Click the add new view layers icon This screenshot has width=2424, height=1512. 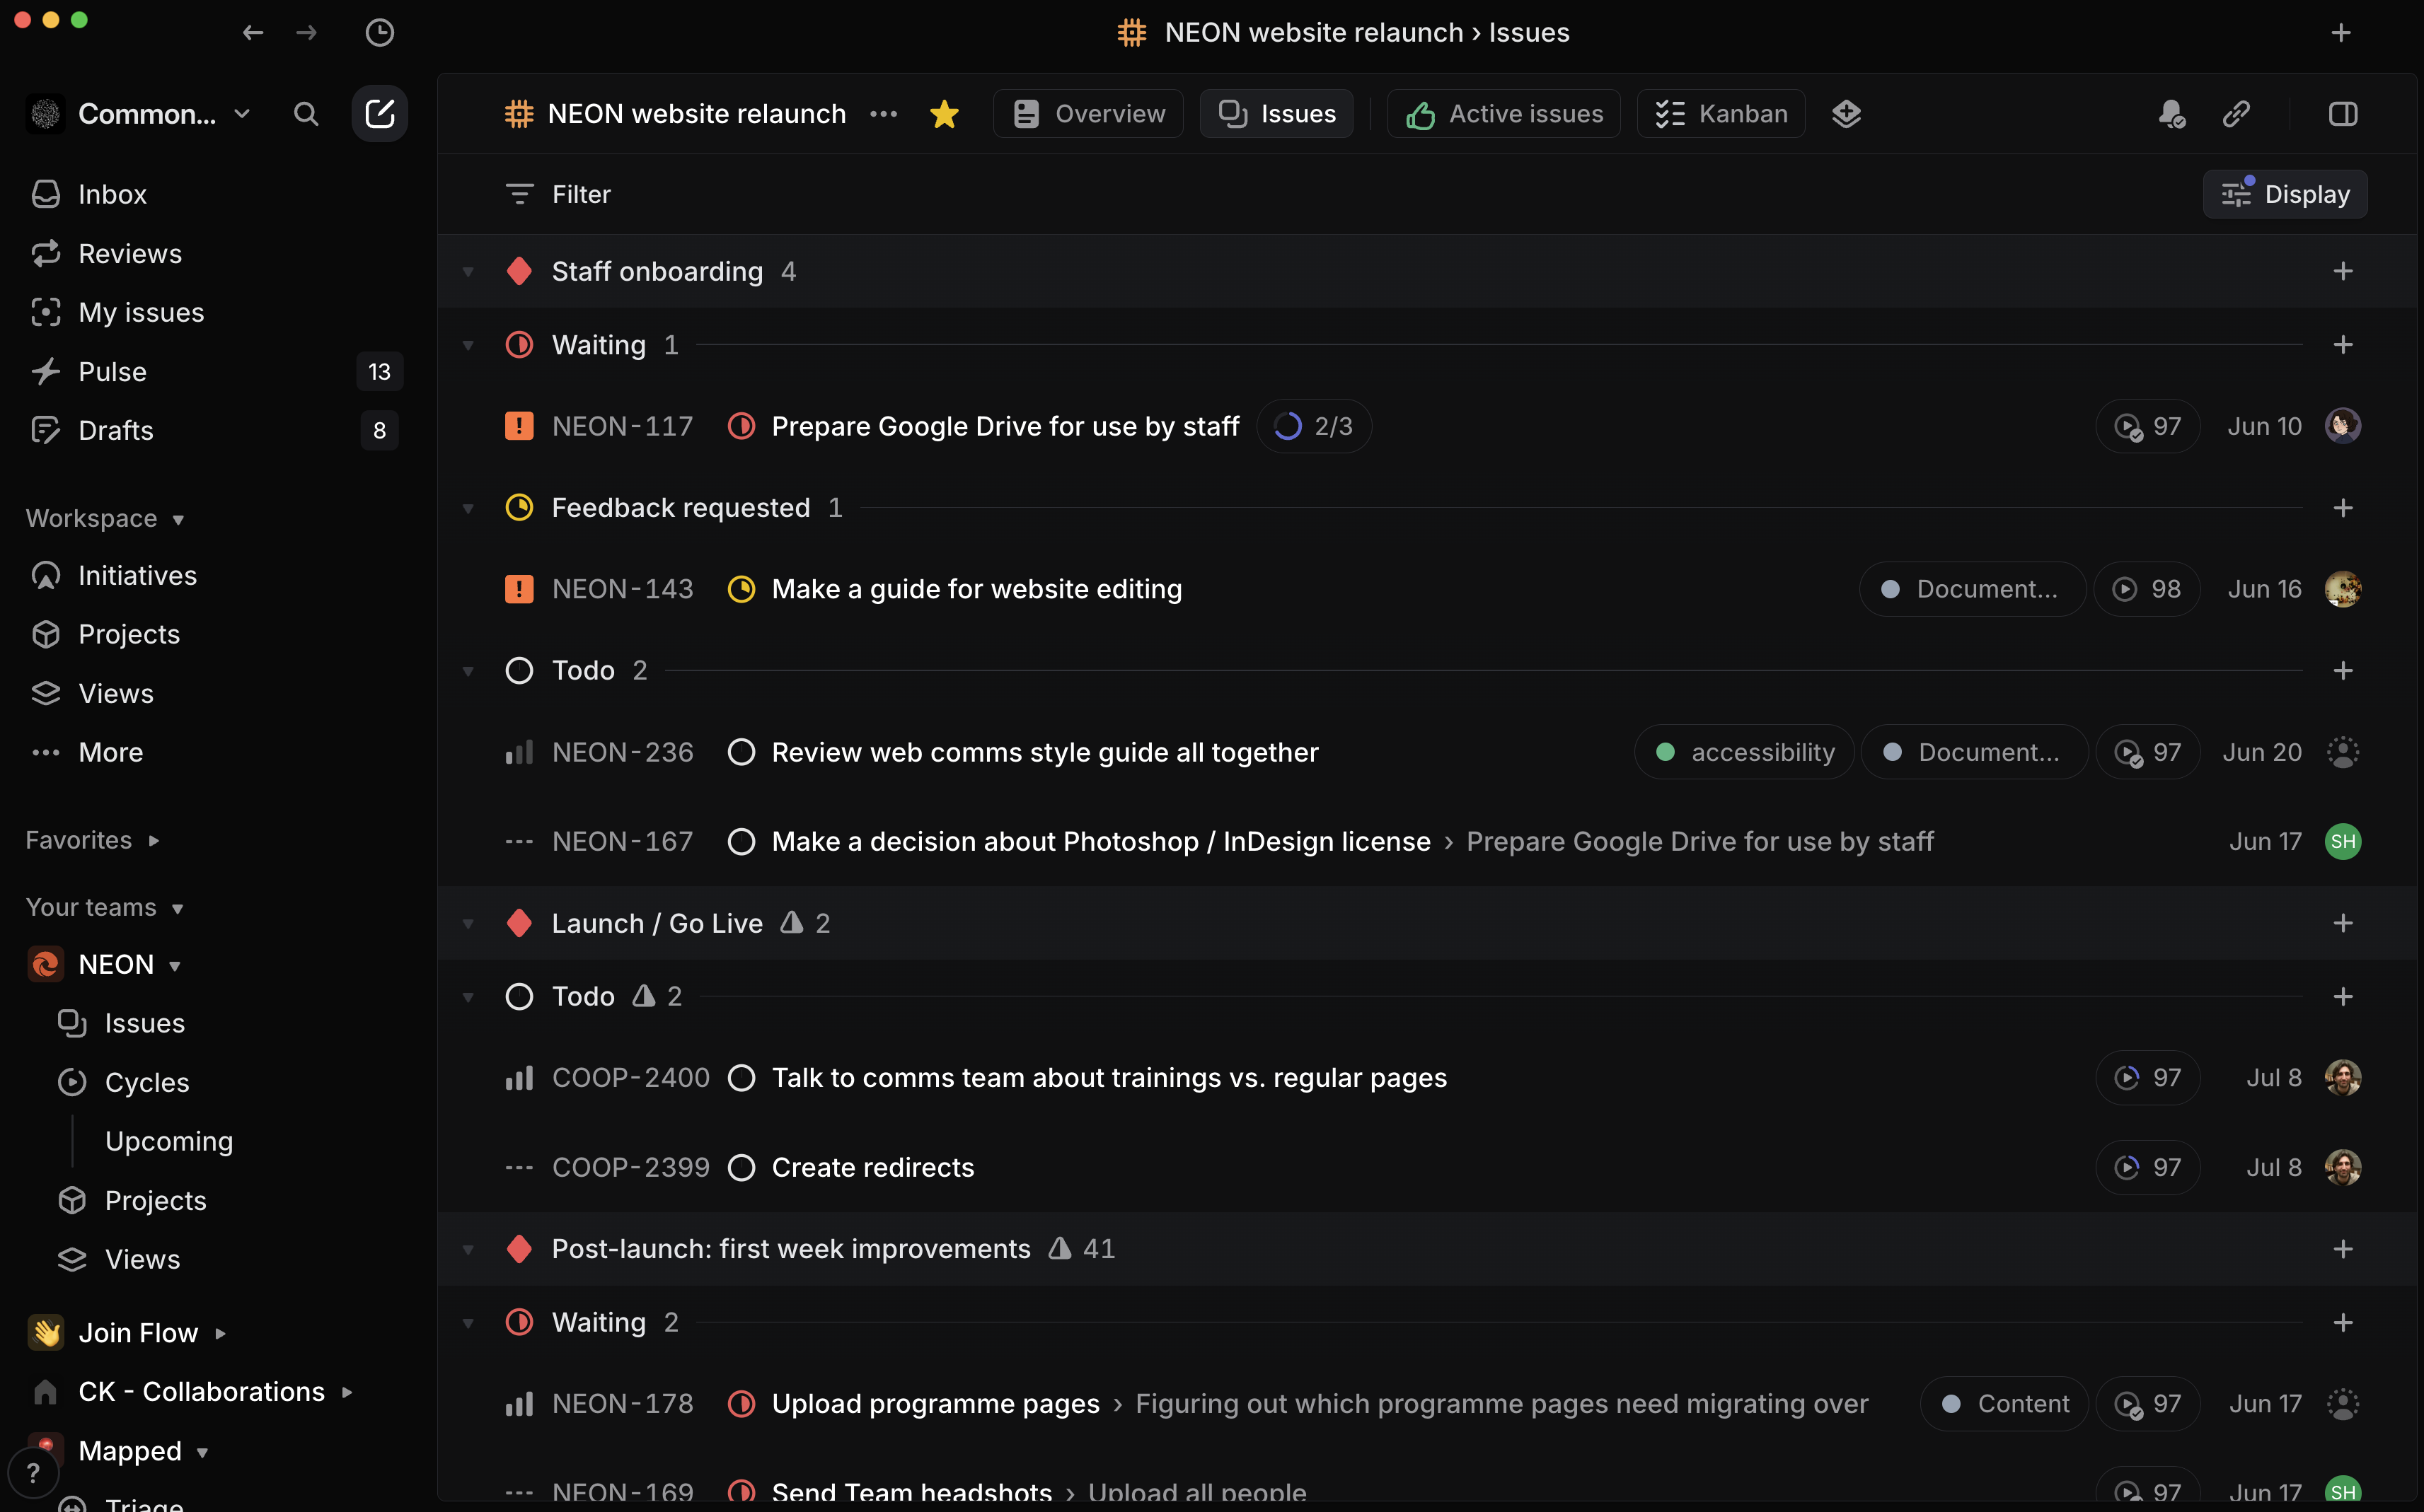pos(1846,114)
